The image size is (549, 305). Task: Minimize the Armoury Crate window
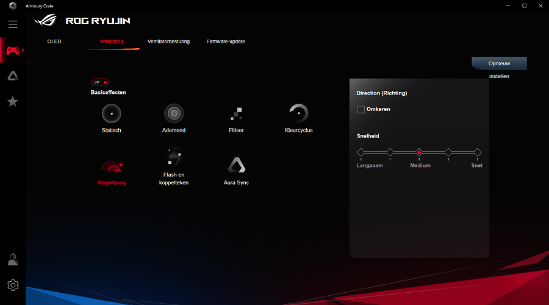tap(508, 5)
